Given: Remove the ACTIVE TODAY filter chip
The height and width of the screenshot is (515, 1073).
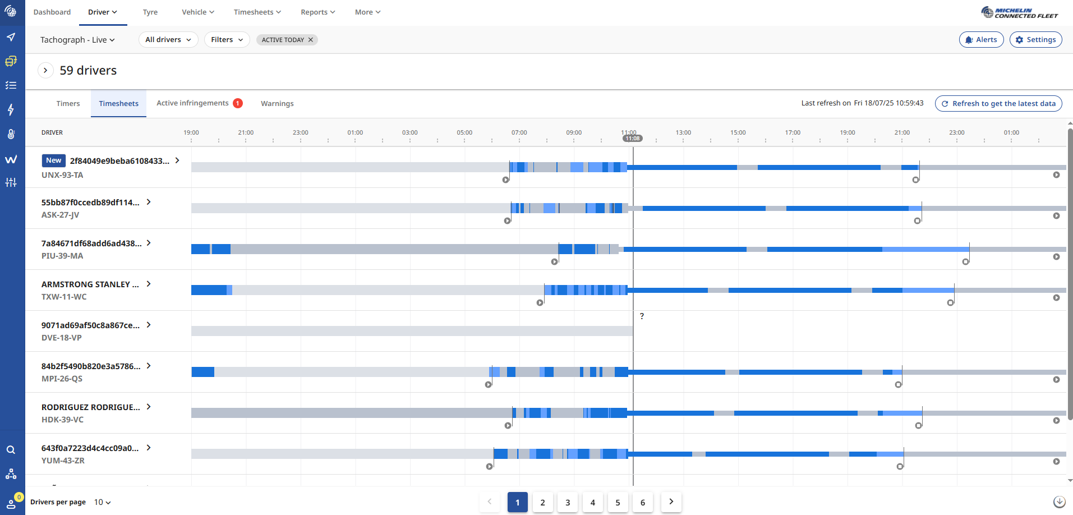Looking at the screenshot, I should tap(311, 40).
